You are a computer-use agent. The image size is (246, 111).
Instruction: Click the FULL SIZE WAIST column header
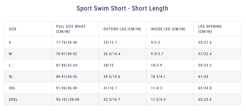pyautogui.click(x=71, y=29)
